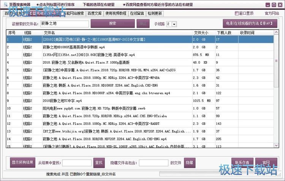Click size cell 48.0 KB

200,62
